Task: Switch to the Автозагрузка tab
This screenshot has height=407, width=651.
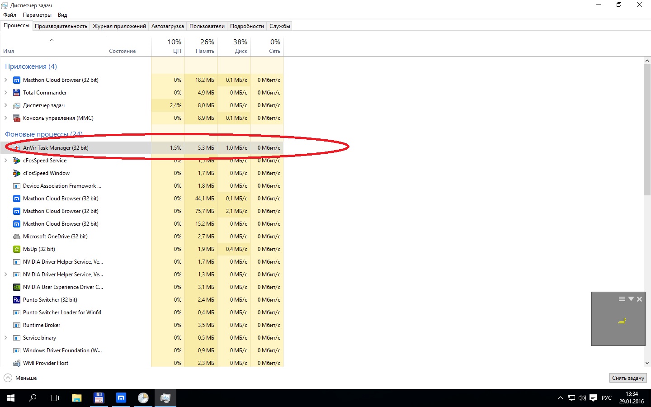Action: click(168, 26)
